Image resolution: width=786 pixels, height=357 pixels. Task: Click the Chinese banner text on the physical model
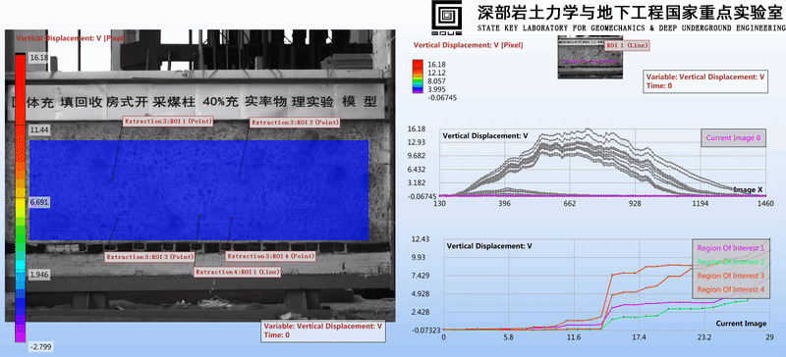[194, 102]
